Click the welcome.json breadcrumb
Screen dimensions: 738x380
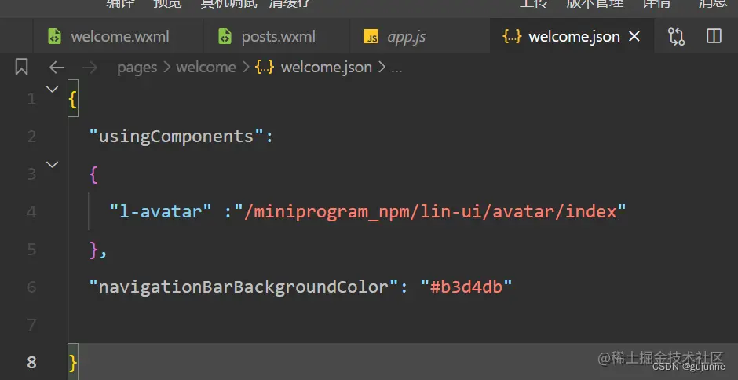click(x=326, y=68)
